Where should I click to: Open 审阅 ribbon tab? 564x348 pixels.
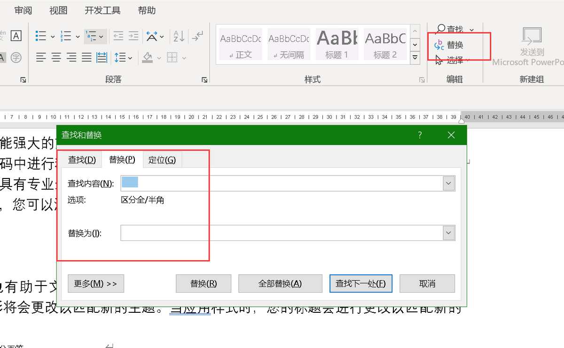(x=23, y=10)
